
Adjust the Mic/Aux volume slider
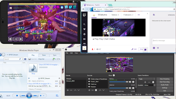click(119, 82)
